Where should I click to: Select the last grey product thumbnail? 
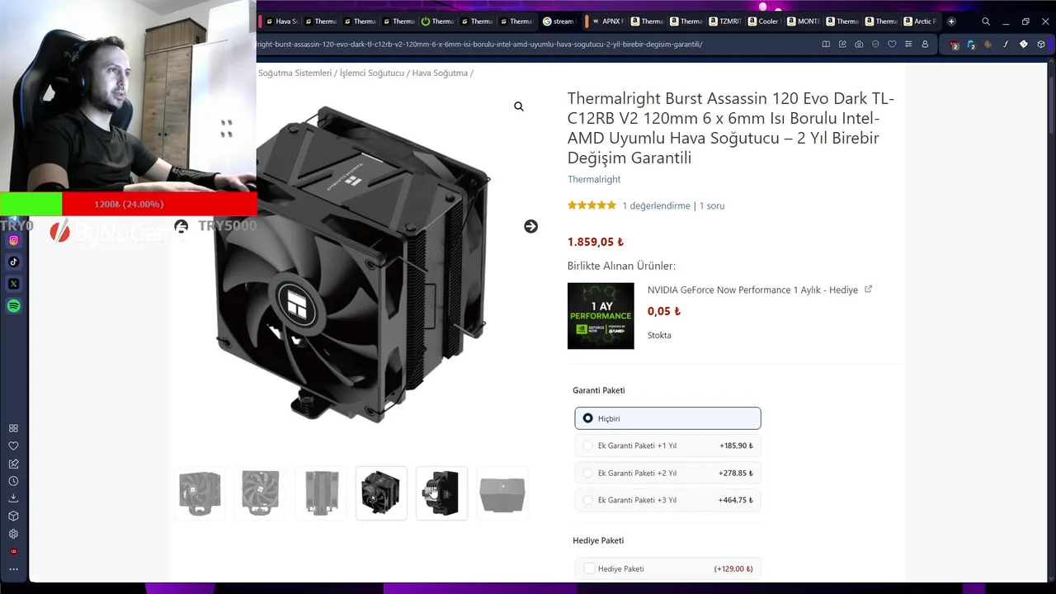pos(502,493)
